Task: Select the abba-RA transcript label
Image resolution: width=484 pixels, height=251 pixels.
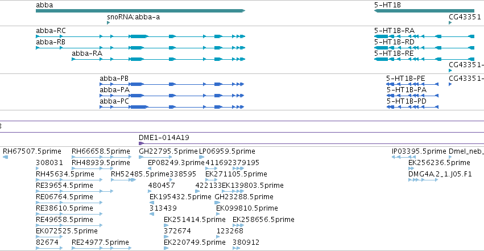Action: (87, 54)
